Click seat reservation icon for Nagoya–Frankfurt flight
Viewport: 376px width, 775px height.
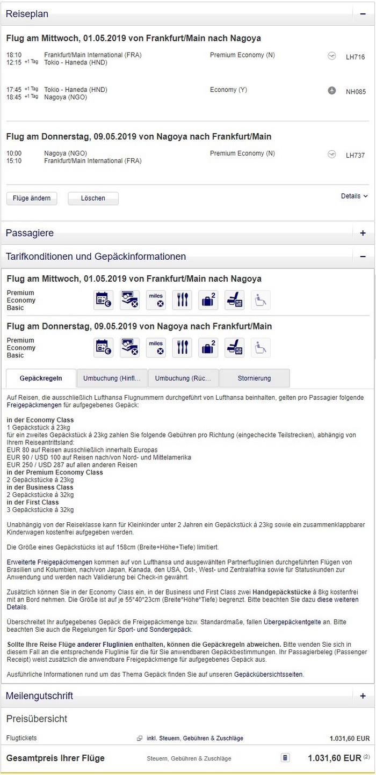234,347
